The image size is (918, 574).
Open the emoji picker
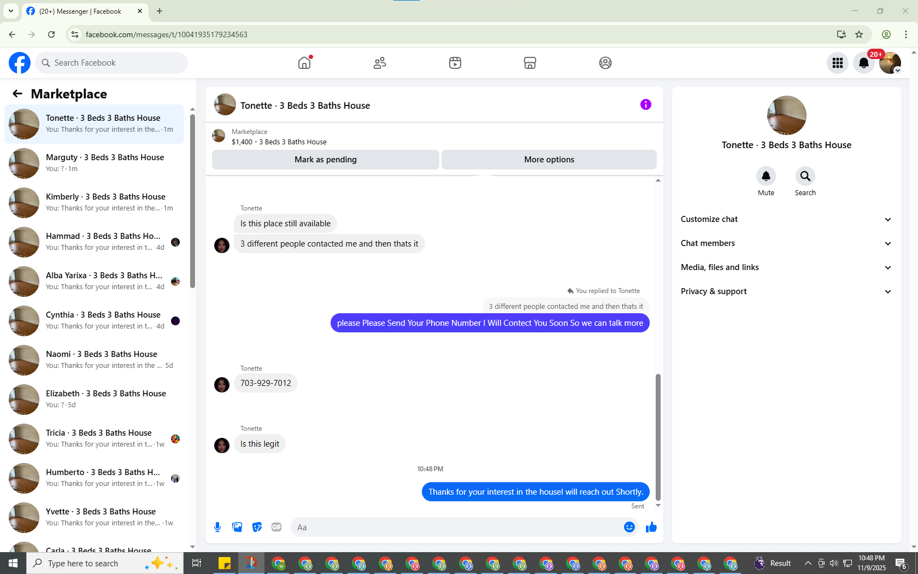point(629,527)
